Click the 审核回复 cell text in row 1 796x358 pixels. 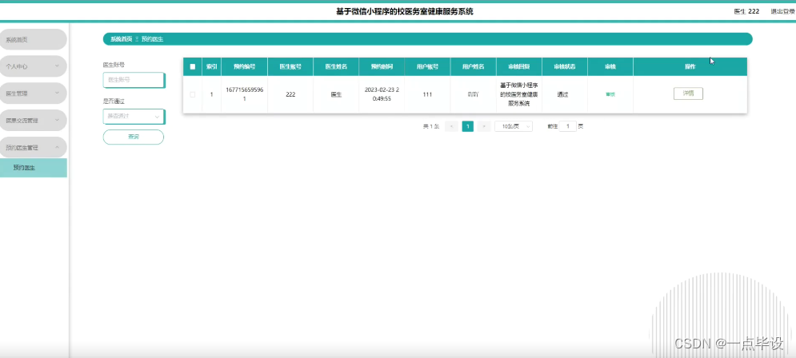coord(519,94)
